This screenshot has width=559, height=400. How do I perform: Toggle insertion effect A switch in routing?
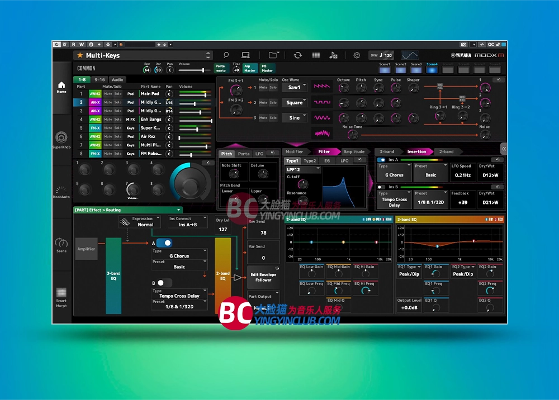(x=164, y=243)
